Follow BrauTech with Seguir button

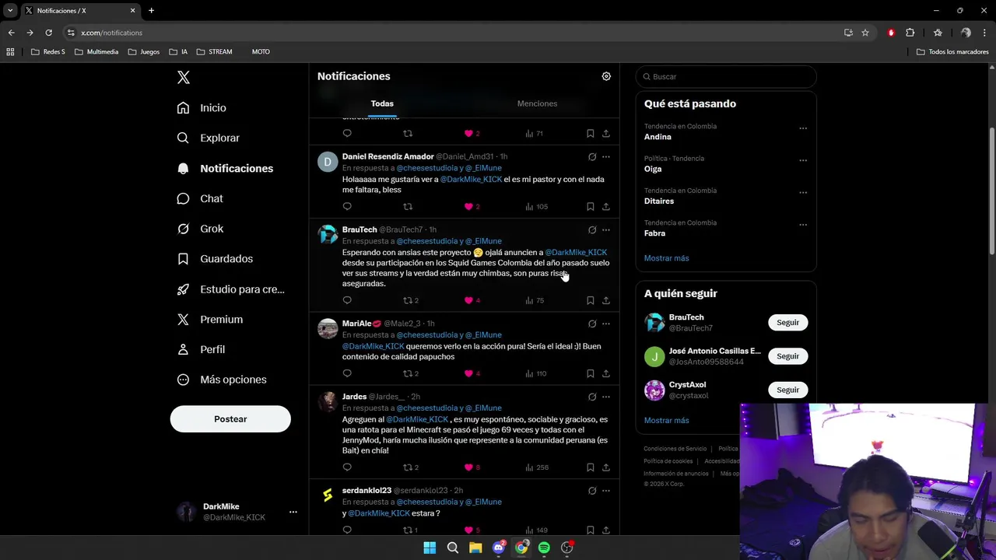tap(787, 323)
